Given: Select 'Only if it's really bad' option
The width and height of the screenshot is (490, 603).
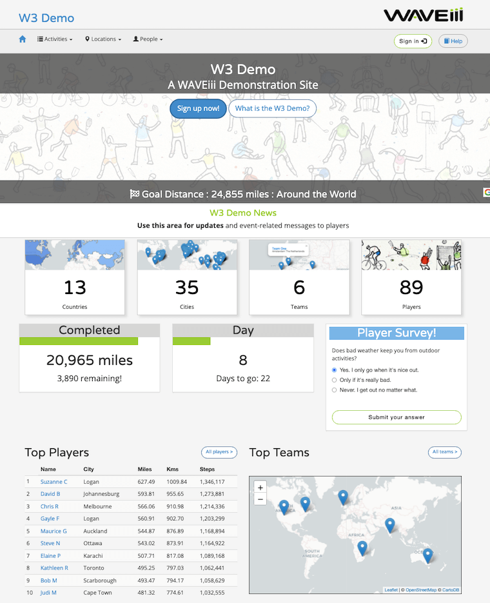Looking at the screenshot, I should (x=335, y=380).
